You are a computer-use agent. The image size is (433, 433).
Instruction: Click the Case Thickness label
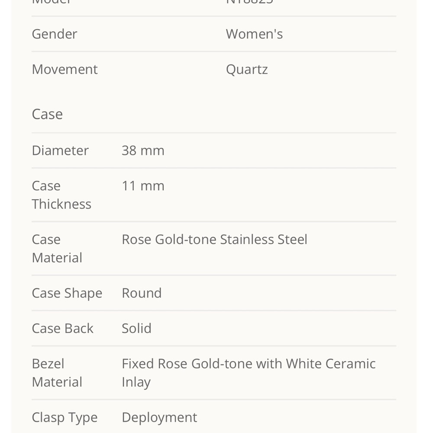tap(61, 195)
